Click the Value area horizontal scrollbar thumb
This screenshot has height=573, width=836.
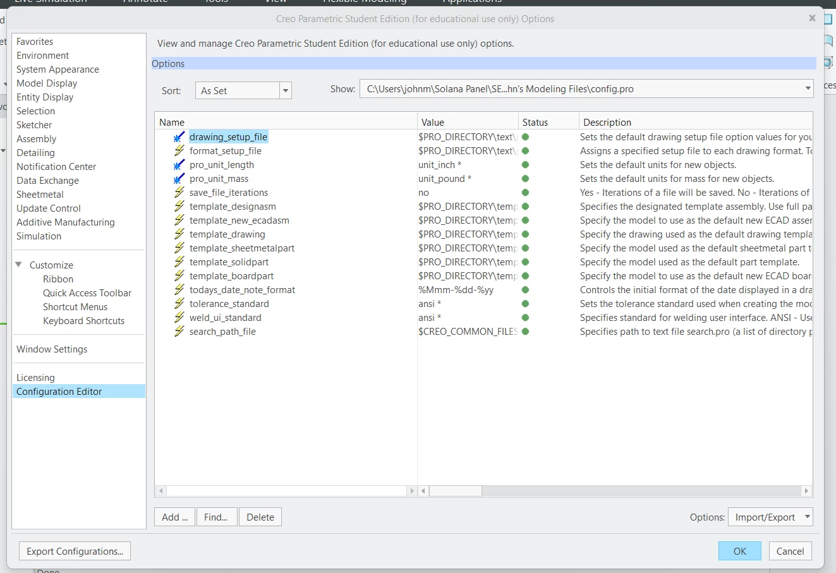[x=456, y=491]
